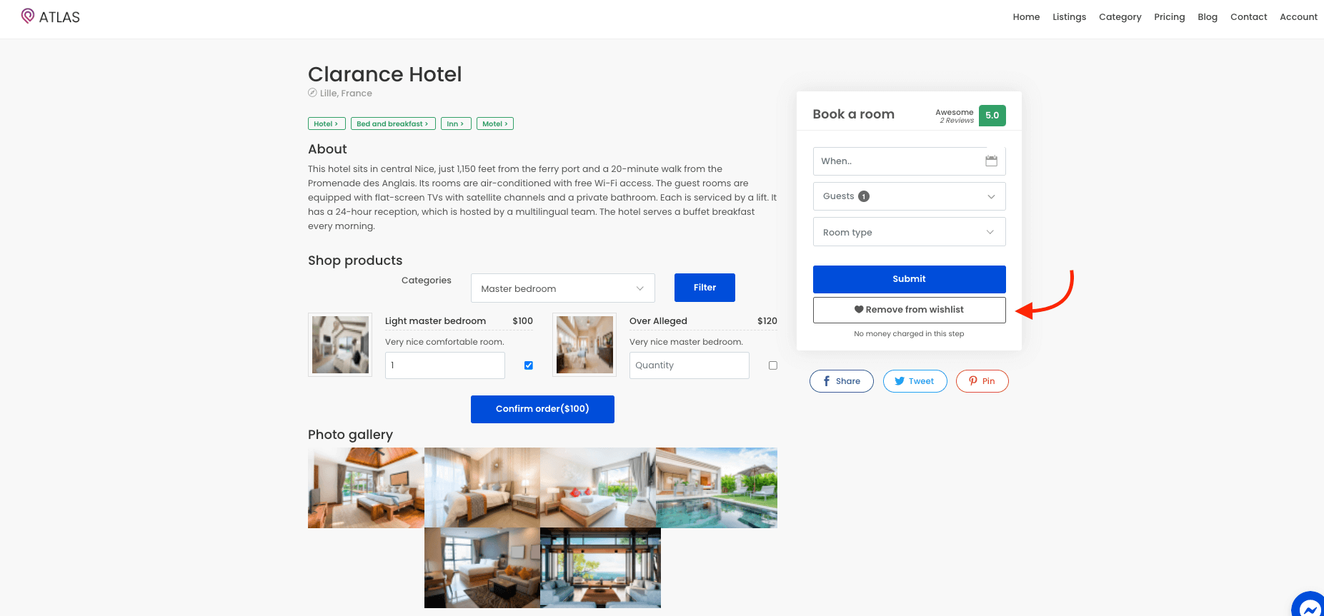
Task: Click Remove from wishlist button
Action: [x=909, y=310]
